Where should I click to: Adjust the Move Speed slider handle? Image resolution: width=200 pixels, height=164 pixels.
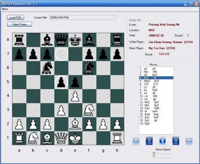(x=154, y=154)
